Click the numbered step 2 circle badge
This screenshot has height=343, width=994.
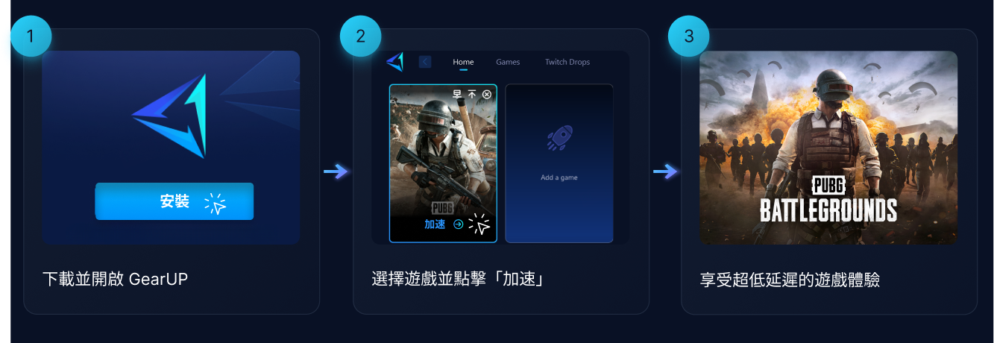click(361, 37)
